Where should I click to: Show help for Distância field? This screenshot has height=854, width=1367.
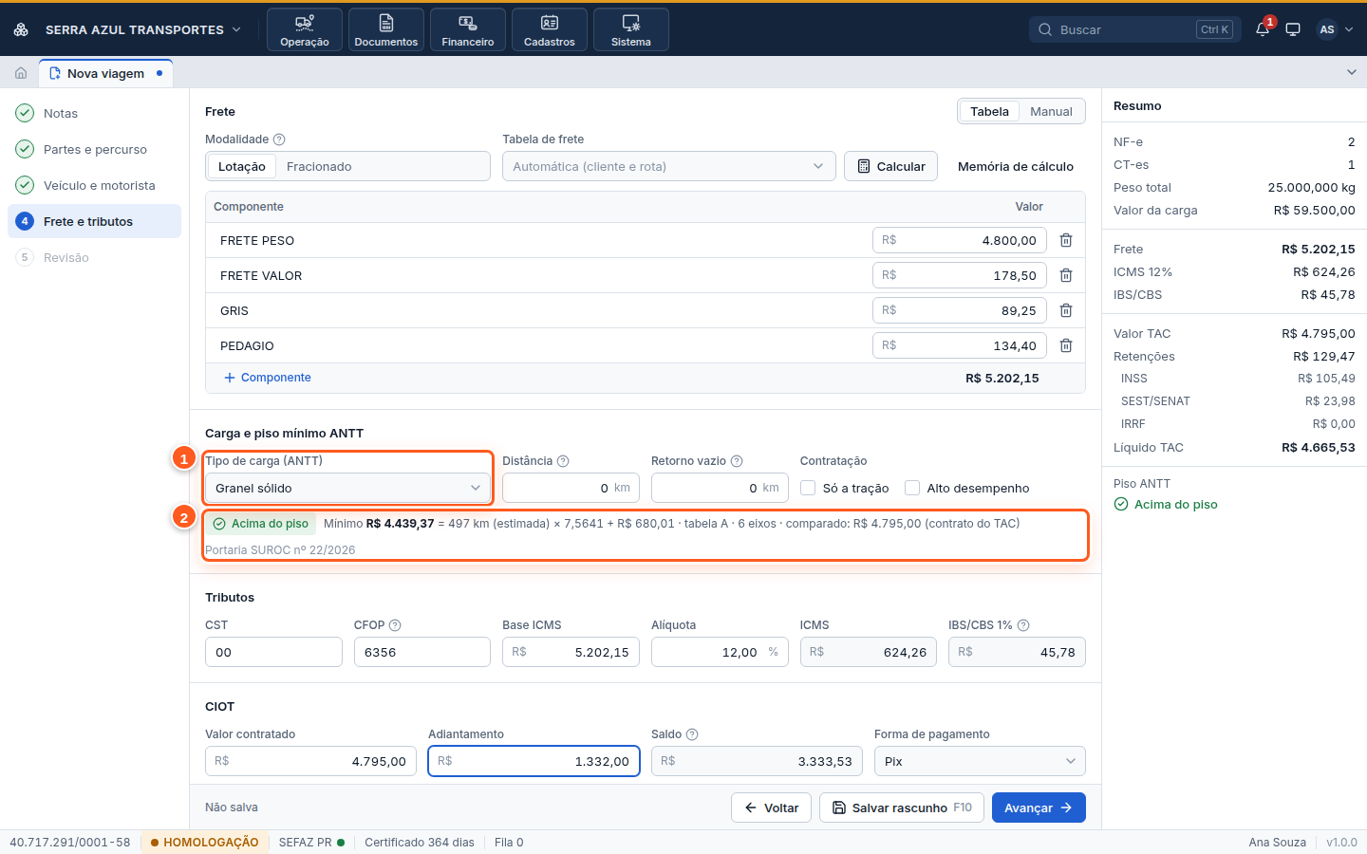(563, 461)
